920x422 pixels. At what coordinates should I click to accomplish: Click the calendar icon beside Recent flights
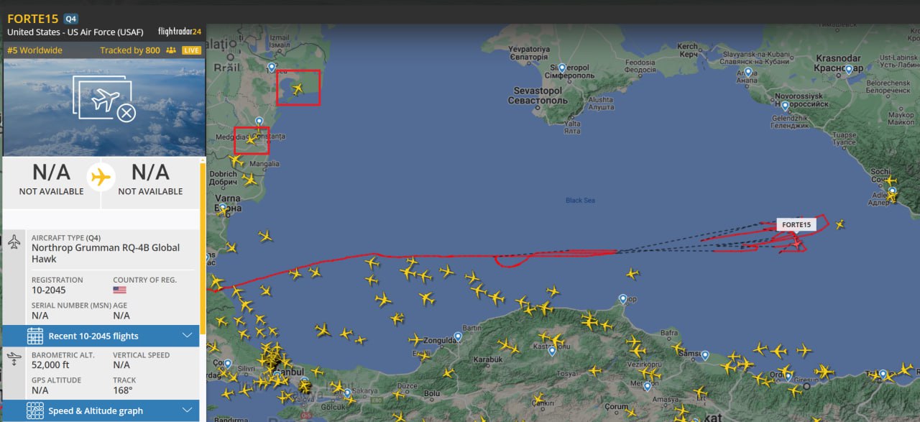coord(35,336)
